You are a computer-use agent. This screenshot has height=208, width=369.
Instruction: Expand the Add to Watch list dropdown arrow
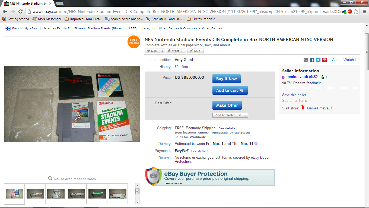[x=246, y=115]
